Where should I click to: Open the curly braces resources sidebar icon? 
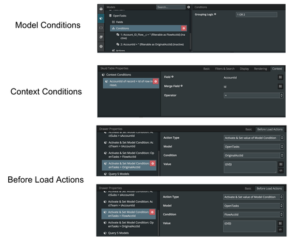pyautogui.click(x=101, y=28)
